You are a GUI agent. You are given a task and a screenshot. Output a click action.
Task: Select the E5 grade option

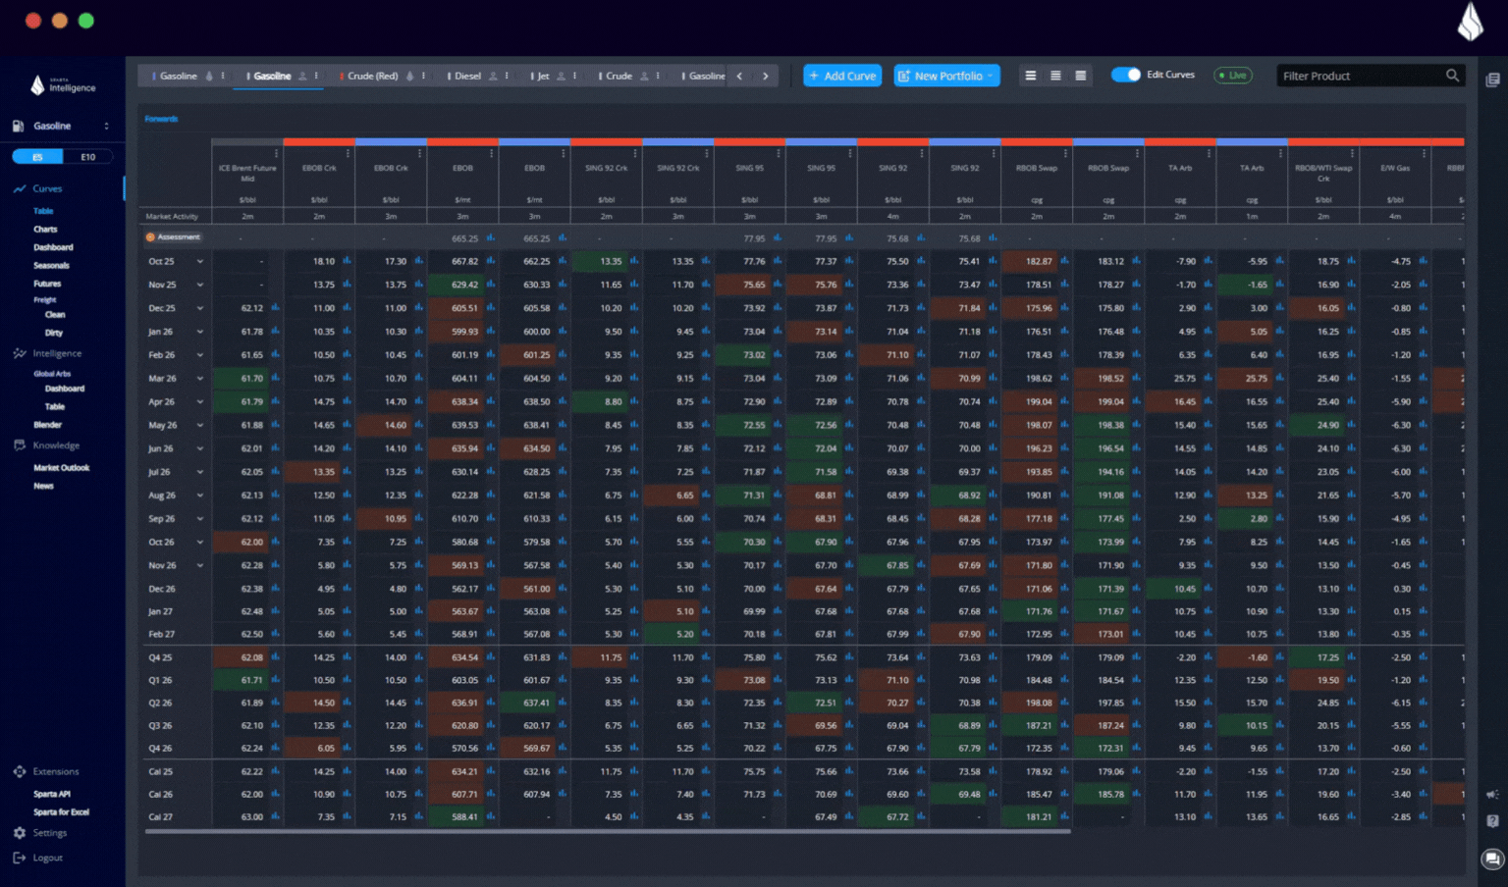pyautogui.click(x=38, y=157)
